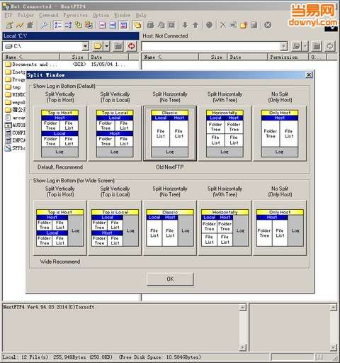
Task: Open the FTP menu
Action: click(x=8, y=15)
